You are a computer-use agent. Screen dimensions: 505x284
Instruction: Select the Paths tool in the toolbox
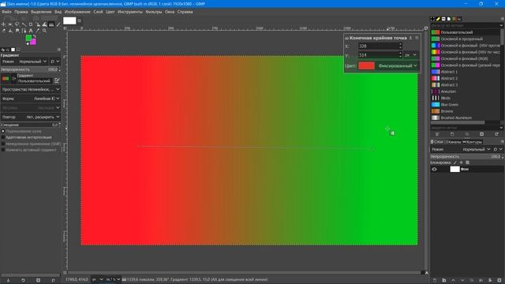point(24,31)
